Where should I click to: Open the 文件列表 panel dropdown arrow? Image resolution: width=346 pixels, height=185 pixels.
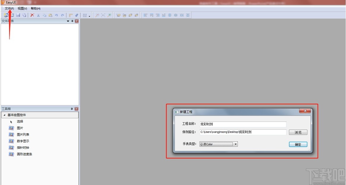(68, 21)
